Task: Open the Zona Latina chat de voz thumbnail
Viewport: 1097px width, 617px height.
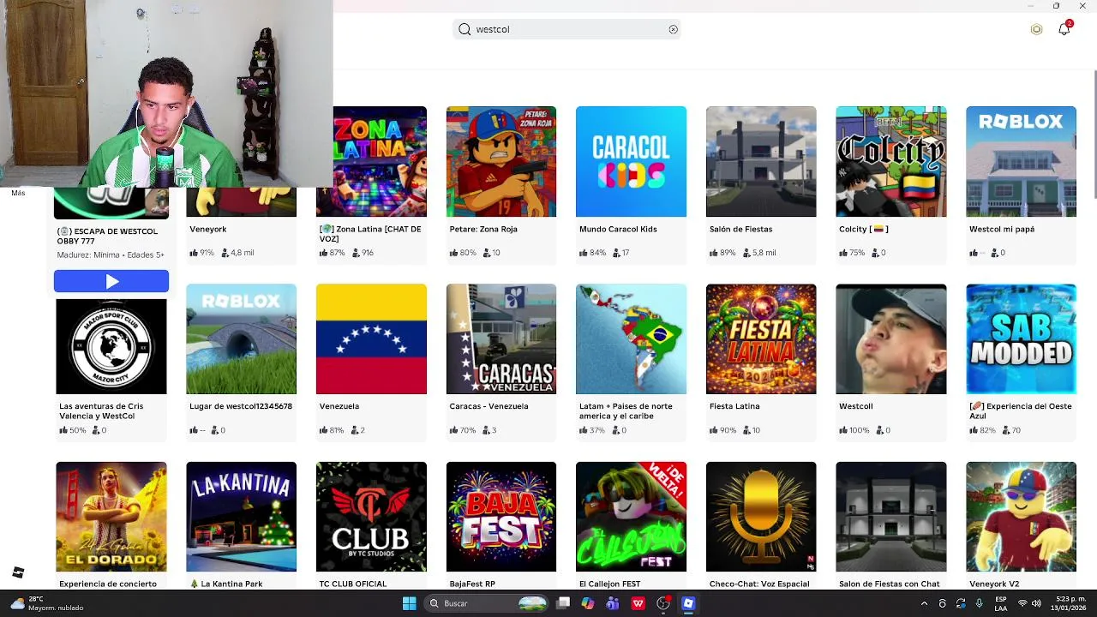Action: coord(371,161)
